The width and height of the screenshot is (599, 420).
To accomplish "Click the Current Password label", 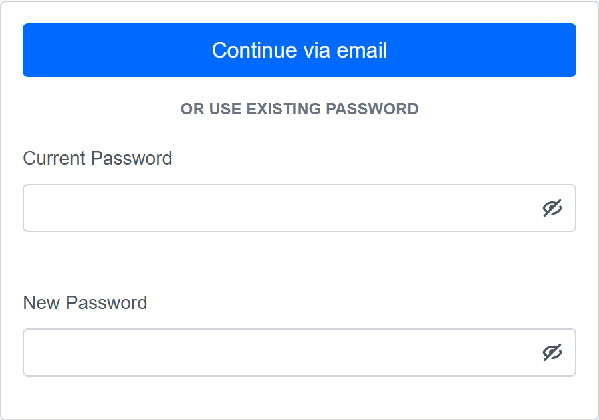I will pyautogui.click(x=98, y=159).
